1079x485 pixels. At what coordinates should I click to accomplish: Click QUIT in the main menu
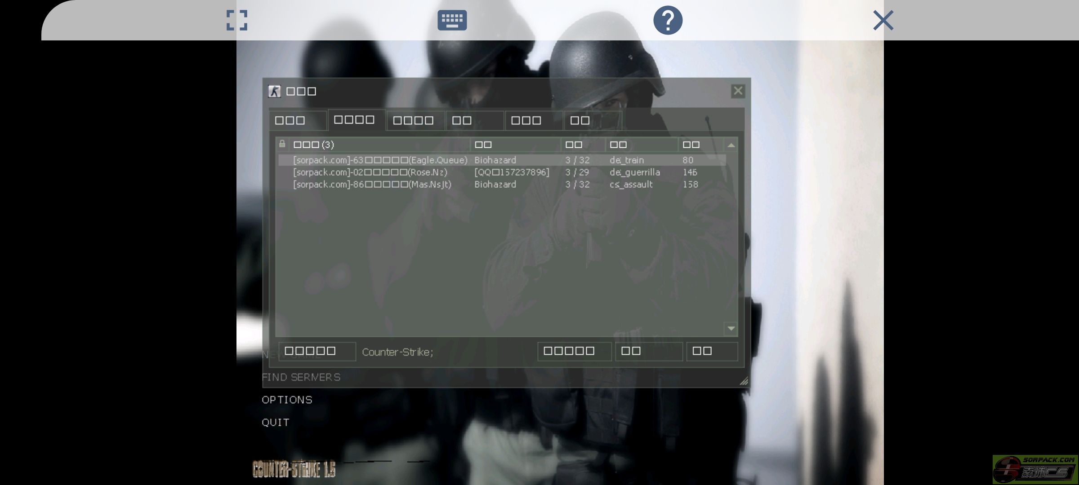point(275,423)
